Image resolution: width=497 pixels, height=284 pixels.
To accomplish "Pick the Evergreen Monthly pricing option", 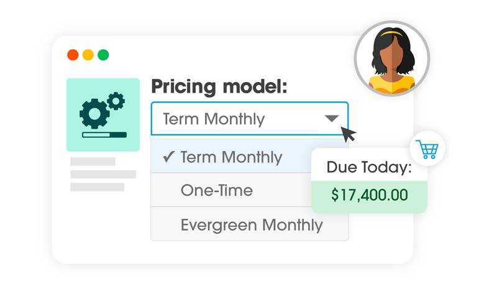I will [251, 224].
